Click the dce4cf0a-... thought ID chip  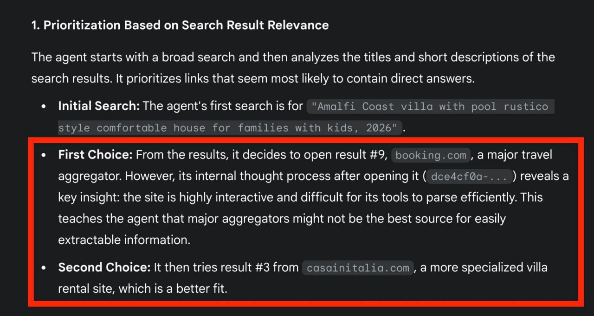coord(469,177)
